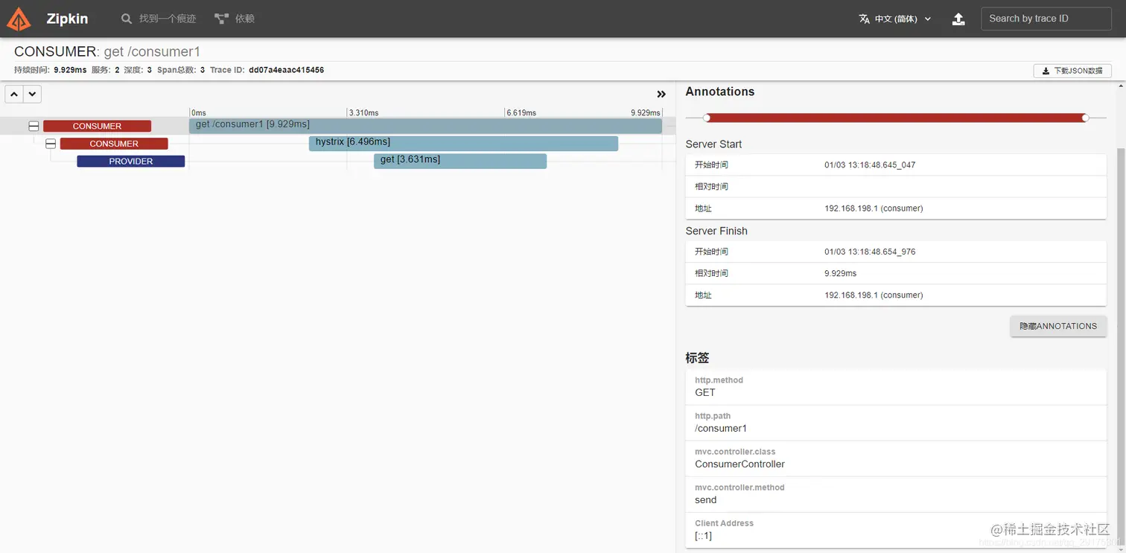Collapse the root CONSUMER span tree node

(34, 127)
